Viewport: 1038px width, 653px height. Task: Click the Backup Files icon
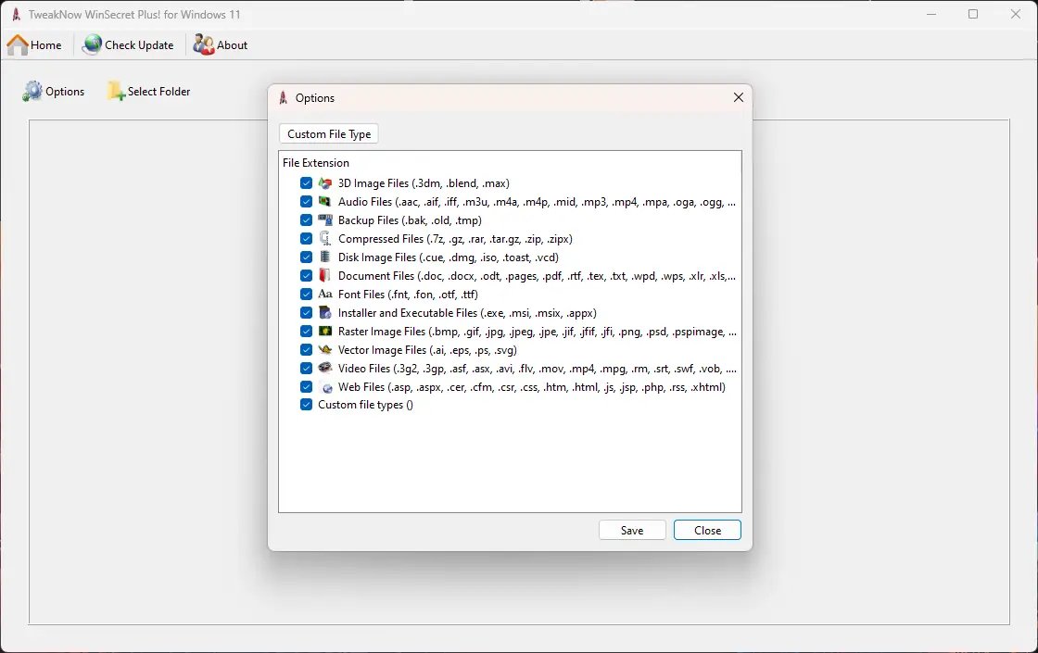coord(325,220)
